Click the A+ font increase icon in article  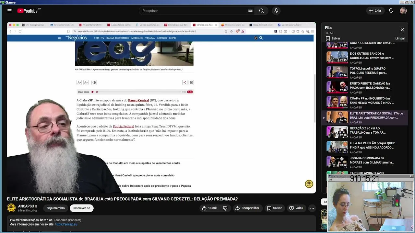79,83
